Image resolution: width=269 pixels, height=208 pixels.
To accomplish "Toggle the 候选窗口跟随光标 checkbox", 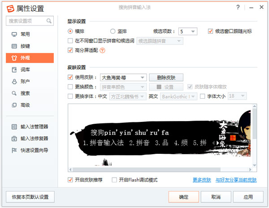I will click(x=210, y=31).
